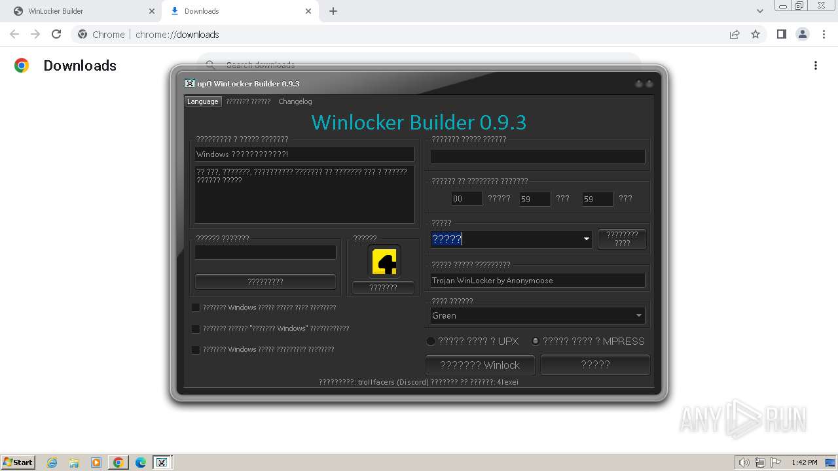Click the Search downloads field

coord(419,64)
